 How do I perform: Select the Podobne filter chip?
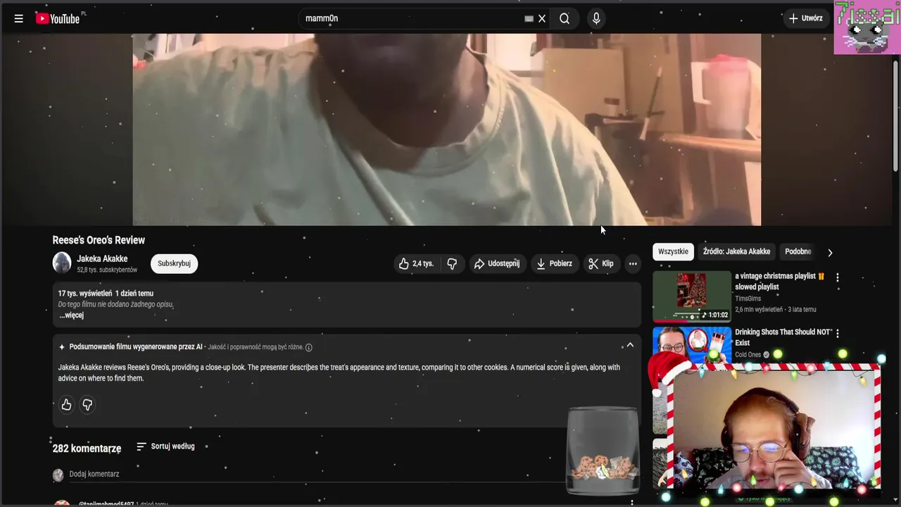click(x=798, y=251)
